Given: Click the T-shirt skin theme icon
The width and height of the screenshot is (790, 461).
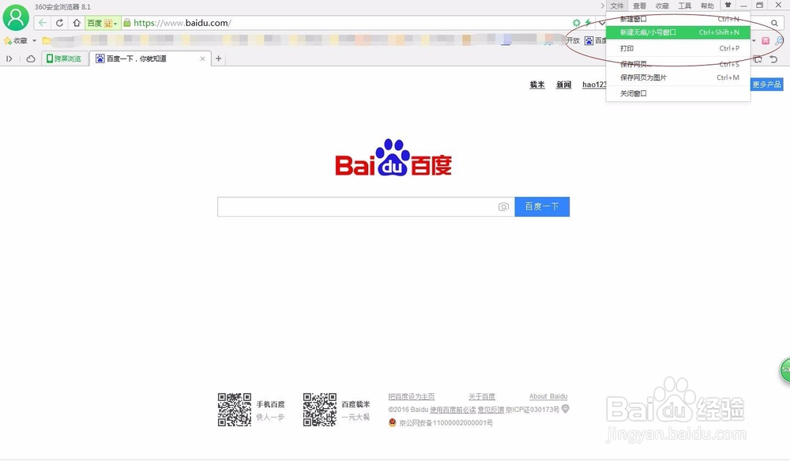Looking at the screenshot, I should 728,6.
